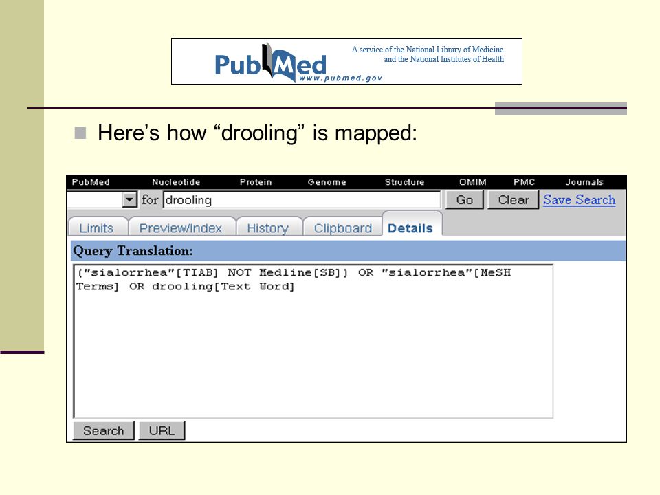Click the drooling[Text Word] text in query
The width and height of the screenshot is (660, 495).
coord(223,287)
